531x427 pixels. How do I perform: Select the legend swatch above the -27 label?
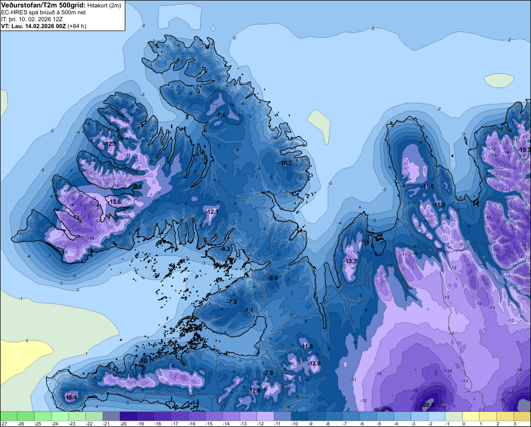[x=8, y=416]
